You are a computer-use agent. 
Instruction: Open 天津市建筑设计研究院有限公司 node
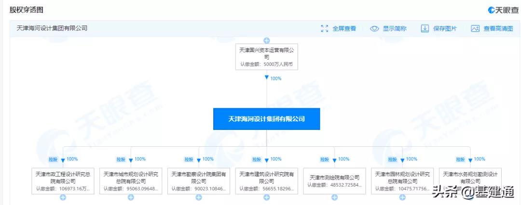[x=266, y=181]
